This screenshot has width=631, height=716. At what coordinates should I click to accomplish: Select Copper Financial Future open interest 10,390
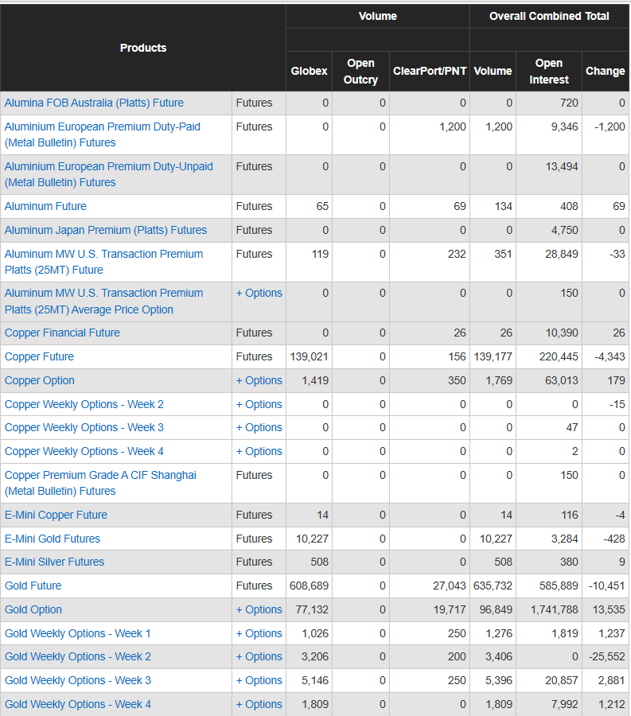[x=562, y=333]
